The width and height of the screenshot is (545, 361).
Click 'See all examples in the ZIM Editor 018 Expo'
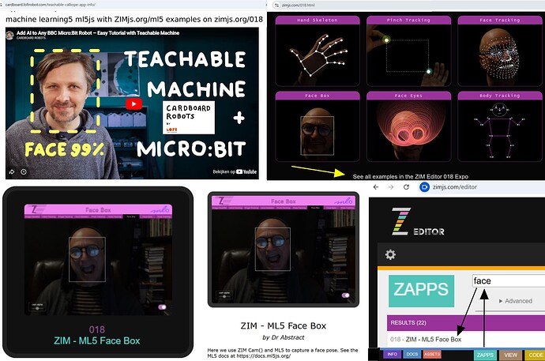click(411, 176)
